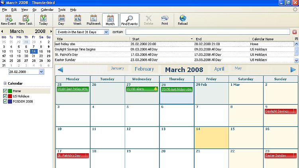Open the Calendar menu

coord(47,10)
